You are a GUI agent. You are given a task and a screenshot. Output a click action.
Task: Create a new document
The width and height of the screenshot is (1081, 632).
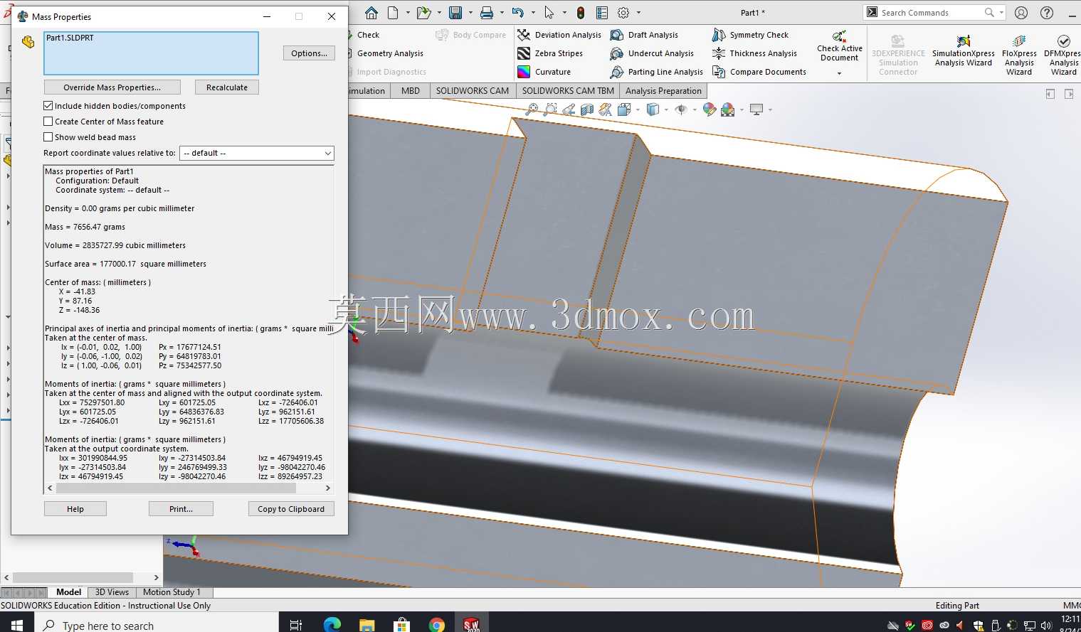click(x=393, y=13)
